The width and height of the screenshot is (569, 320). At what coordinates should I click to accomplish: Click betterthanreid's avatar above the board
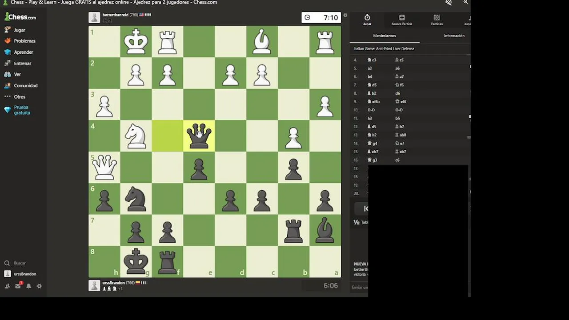click(94, 17)
